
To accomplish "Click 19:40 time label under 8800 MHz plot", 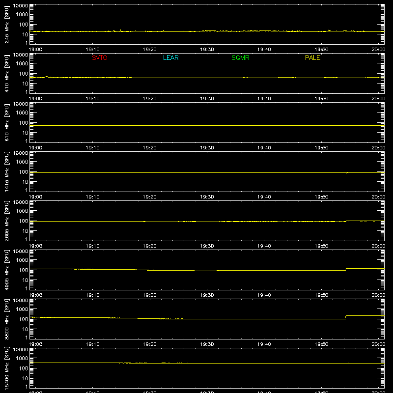I will (x=264, y=344).
